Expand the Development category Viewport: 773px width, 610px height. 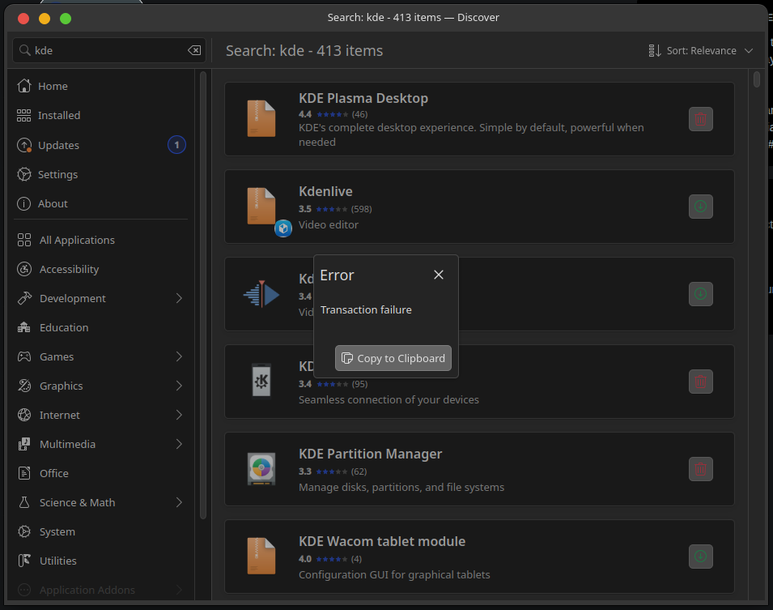tap(179, 298)
